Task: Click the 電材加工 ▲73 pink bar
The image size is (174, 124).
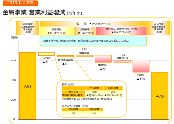Action: click(x=103, y=59)
